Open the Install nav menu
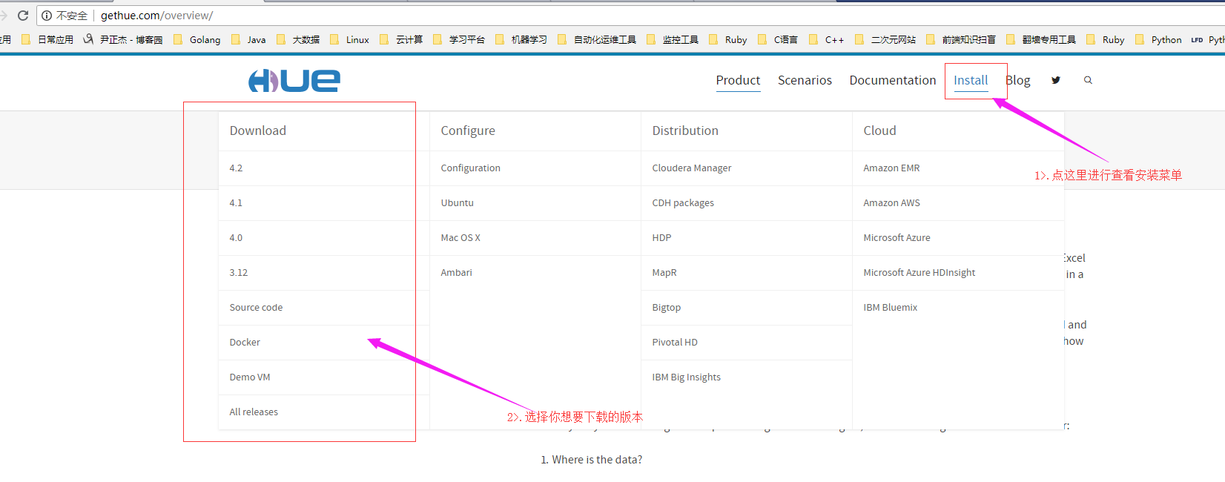This screenshot has height=482, width=1225. point(971,80)
